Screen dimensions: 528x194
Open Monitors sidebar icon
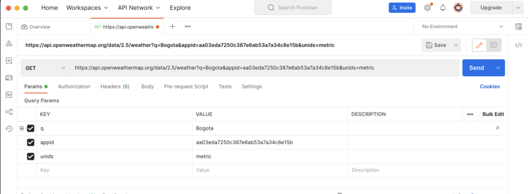pos(9,94)
